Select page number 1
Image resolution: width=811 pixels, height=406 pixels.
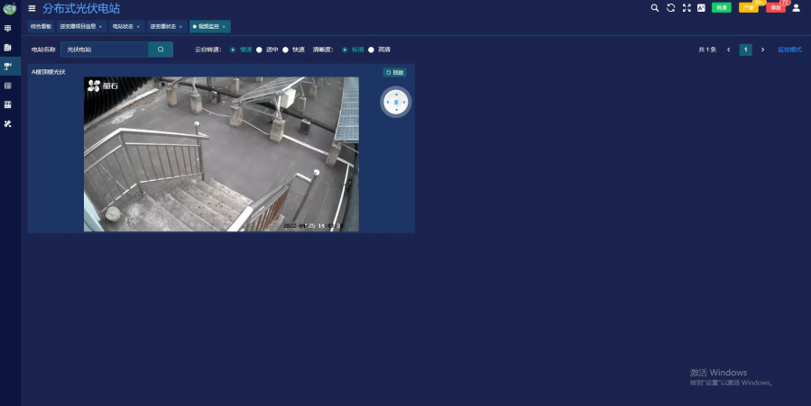click(x=745, y=50)
